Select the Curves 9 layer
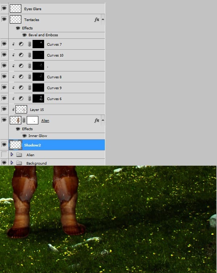 coord(54,88)
